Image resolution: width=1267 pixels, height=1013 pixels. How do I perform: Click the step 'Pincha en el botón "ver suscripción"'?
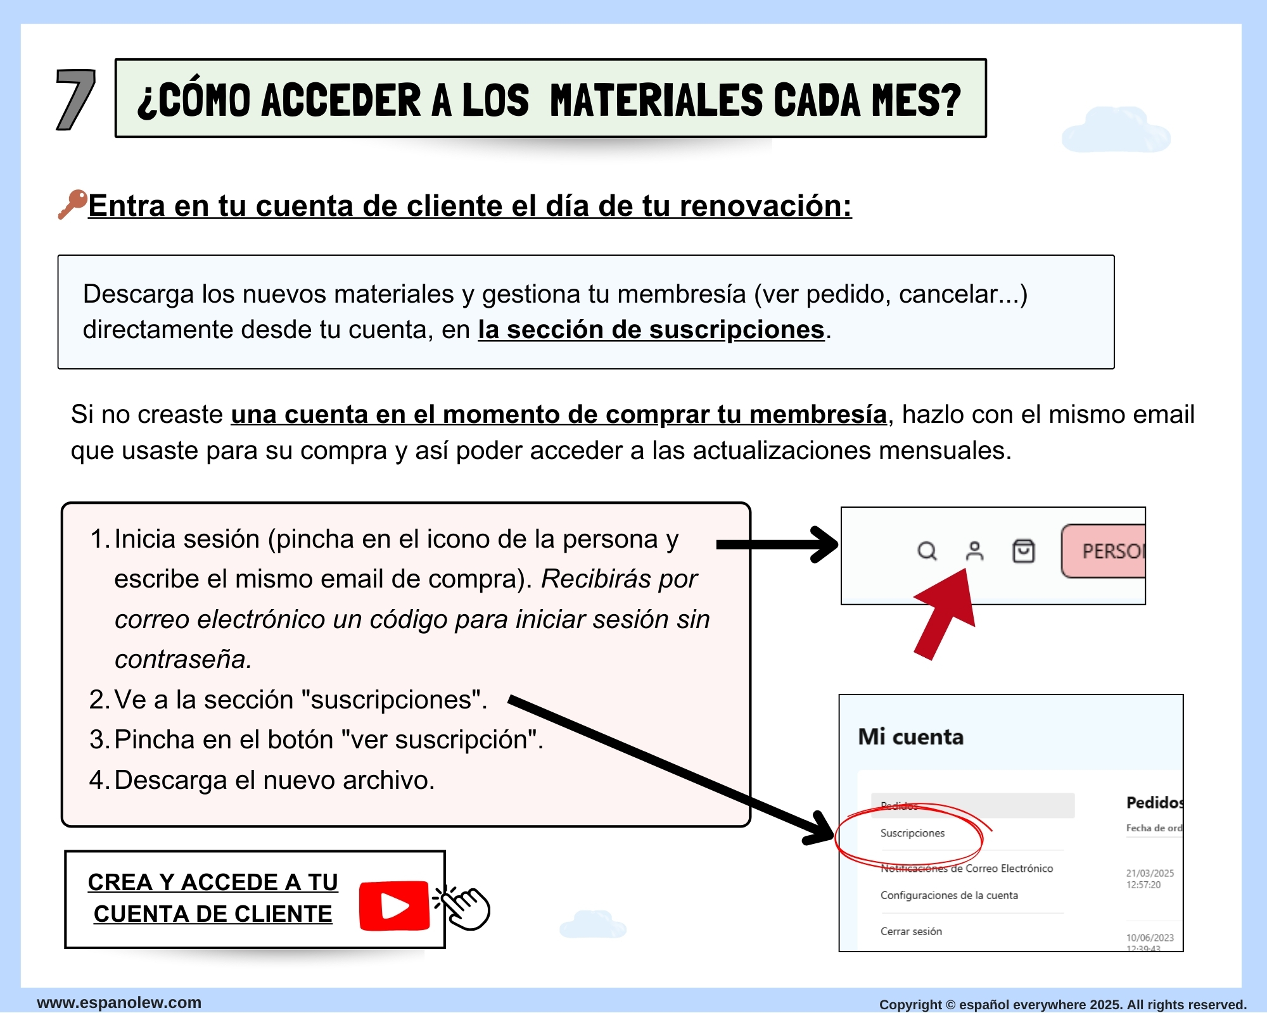tap(329, 740)
